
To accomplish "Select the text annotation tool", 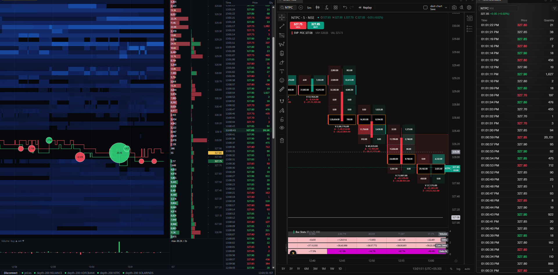I will (x=282, y=71).
